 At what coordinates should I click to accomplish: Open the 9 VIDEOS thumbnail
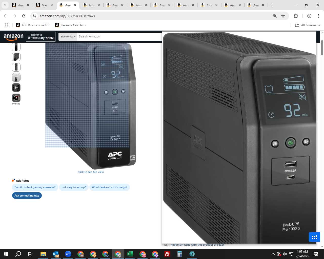16,98
